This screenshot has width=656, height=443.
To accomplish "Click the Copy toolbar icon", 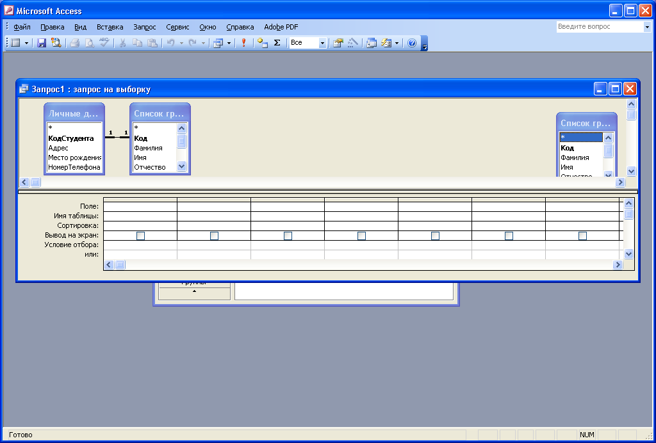I will point(137,43).
